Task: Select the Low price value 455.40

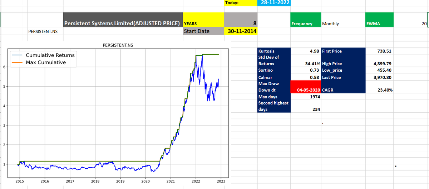Action: pos(379,70)
